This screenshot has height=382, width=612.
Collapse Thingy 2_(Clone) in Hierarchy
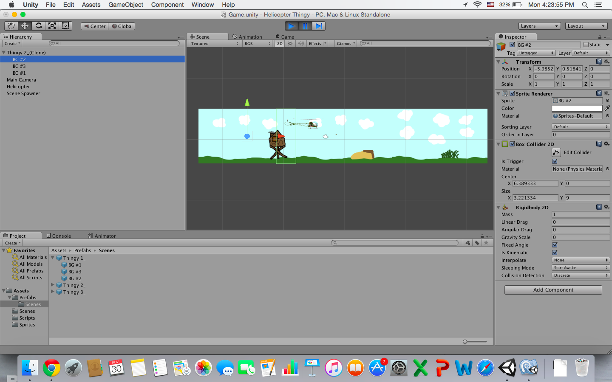[x=3, y=53]
